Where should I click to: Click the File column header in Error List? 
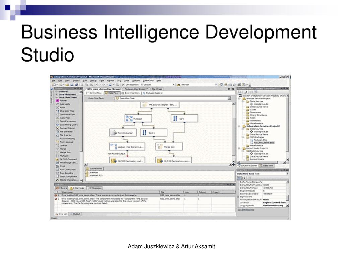[171, 192]
